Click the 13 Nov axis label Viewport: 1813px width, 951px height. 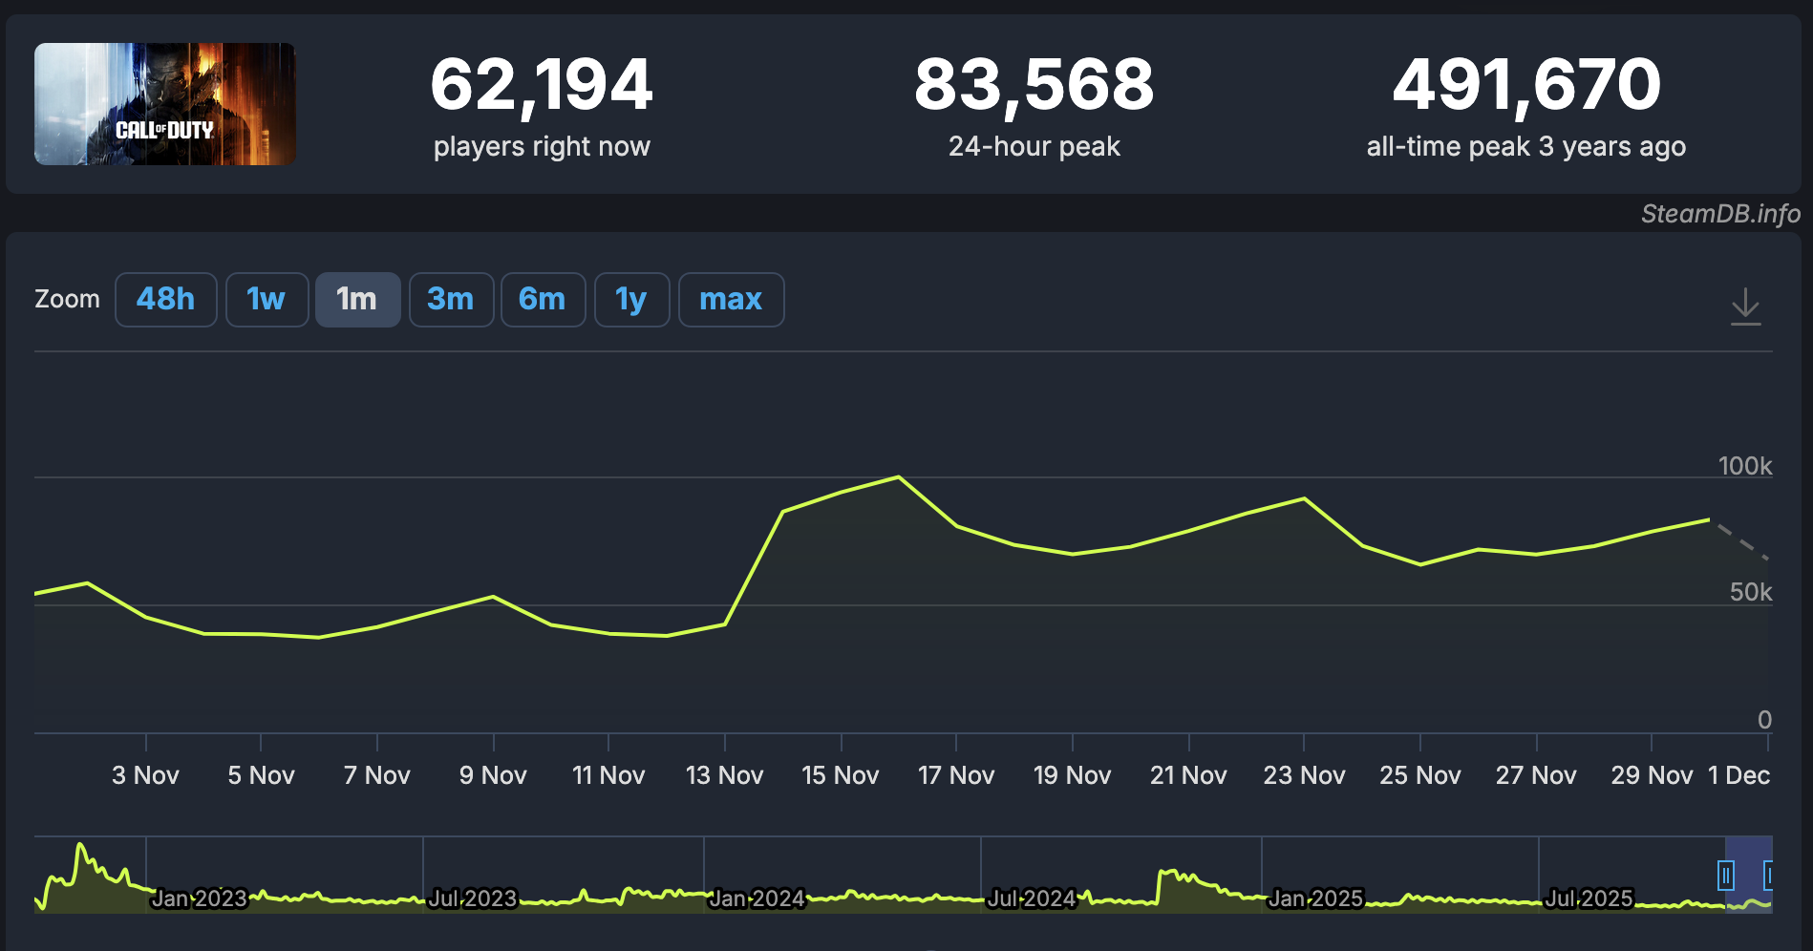click(x=725, y=775)
